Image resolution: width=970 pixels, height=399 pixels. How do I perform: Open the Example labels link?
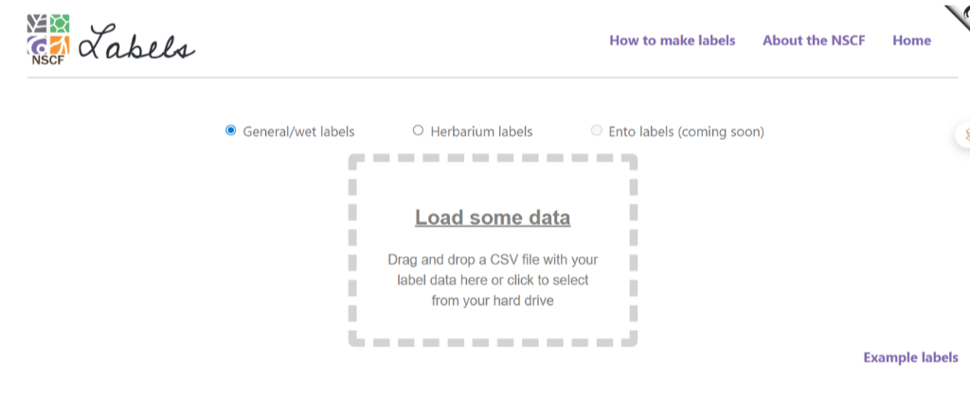(910, 357)
